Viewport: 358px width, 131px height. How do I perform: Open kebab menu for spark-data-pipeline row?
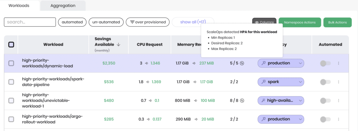(x=338, y=82)
